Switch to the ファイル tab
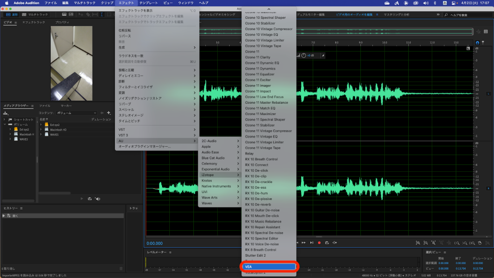 44,106
